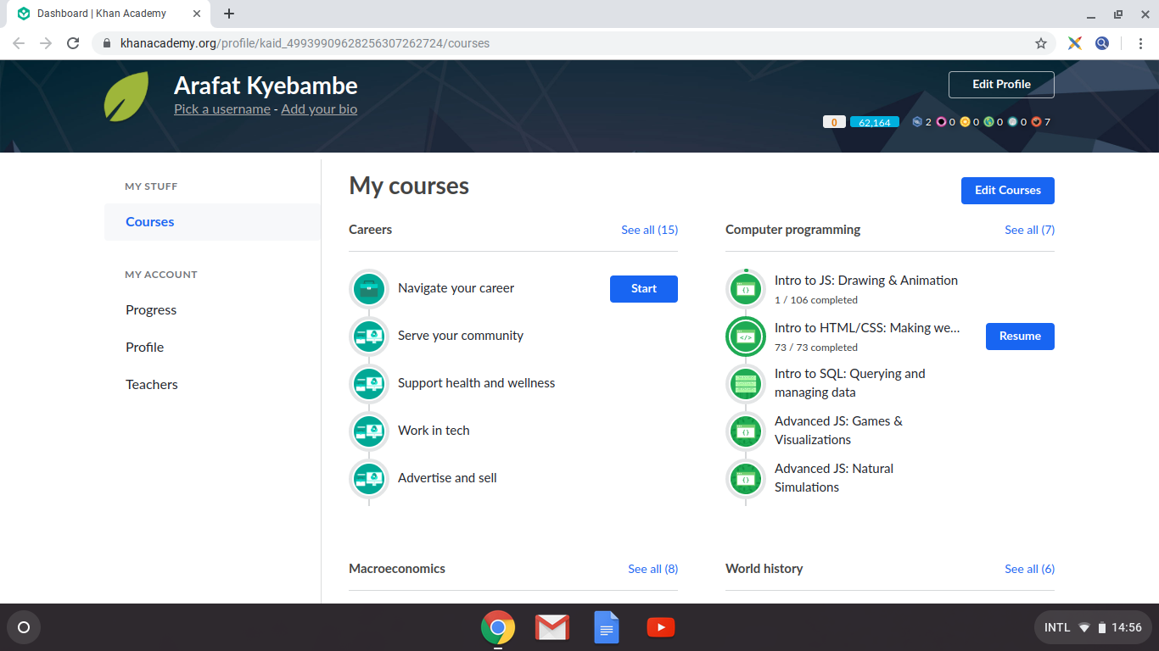Click the Arafat Kyebambe profile name

click(x=266, y=86)
